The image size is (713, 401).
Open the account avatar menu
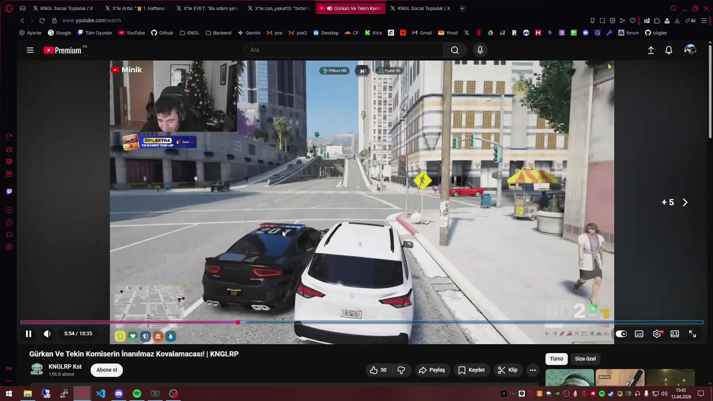click(x=690, y=50)
